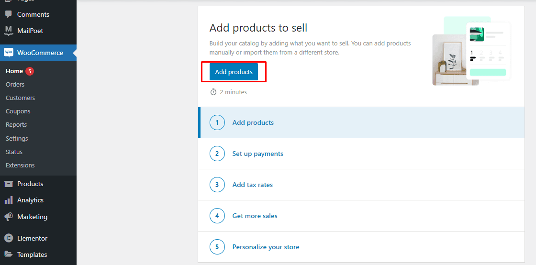The image size is (536, 265).
Task: Open Orders in WooCommerce submenu
Action: (15, 84)
